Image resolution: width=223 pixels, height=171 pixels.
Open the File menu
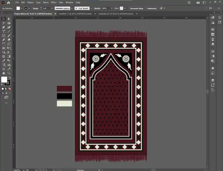tap(17, 3)
